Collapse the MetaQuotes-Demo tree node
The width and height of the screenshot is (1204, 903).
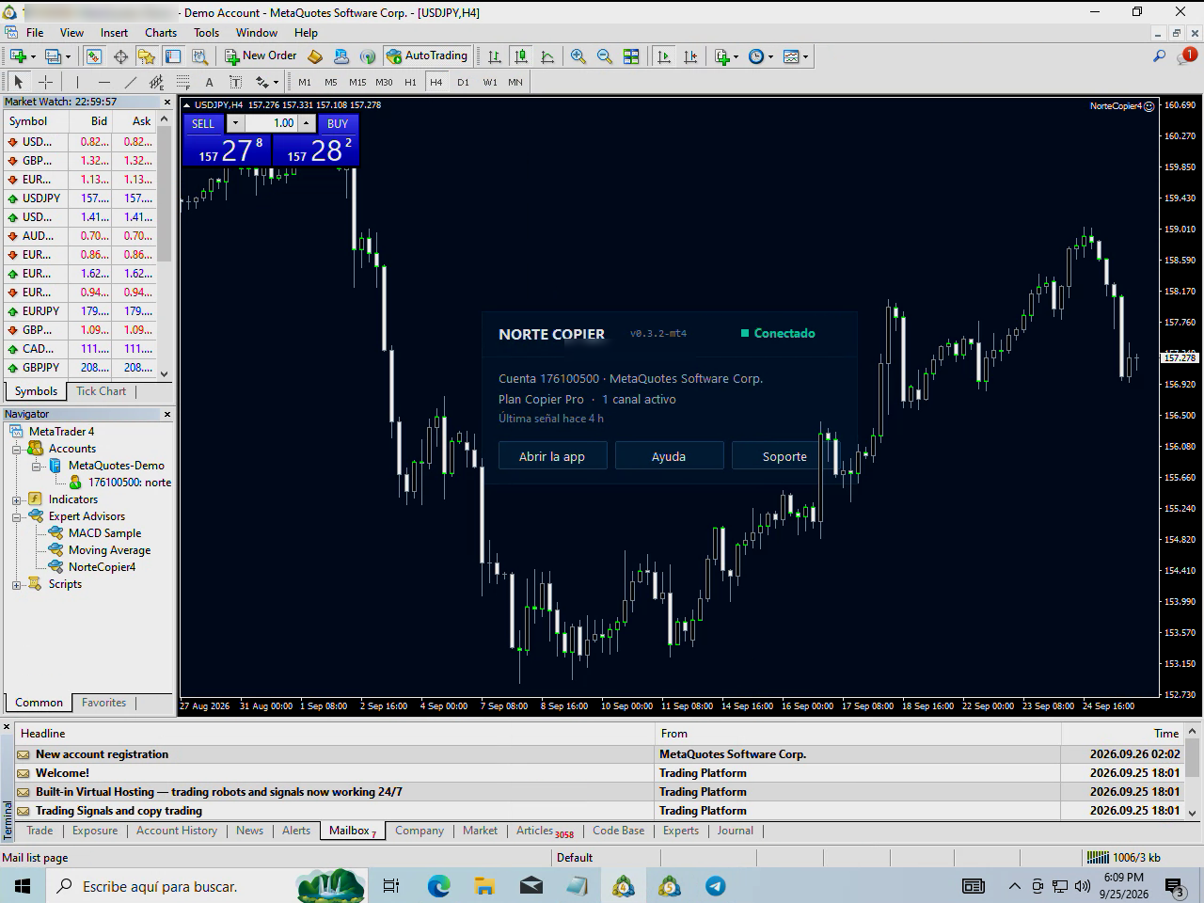pos(36,466)
